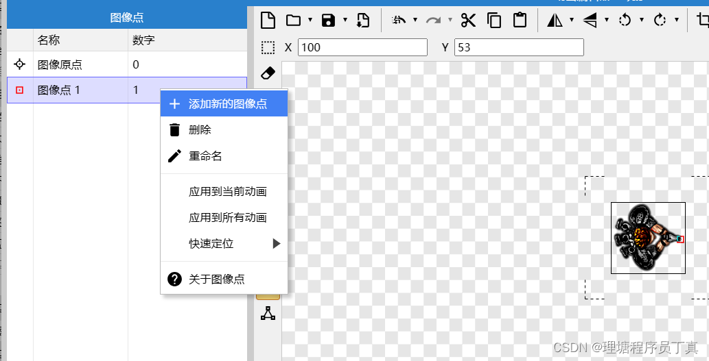709x361 pixels.
Task: Click the red square icon beside 图像点 1
Action: (19, 90)
